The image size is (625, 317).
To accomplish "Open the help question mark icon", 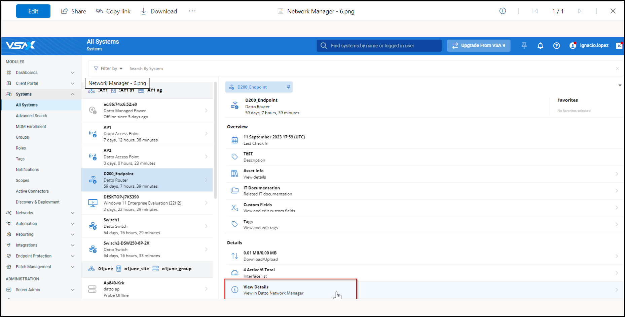I will click(556, 46).
